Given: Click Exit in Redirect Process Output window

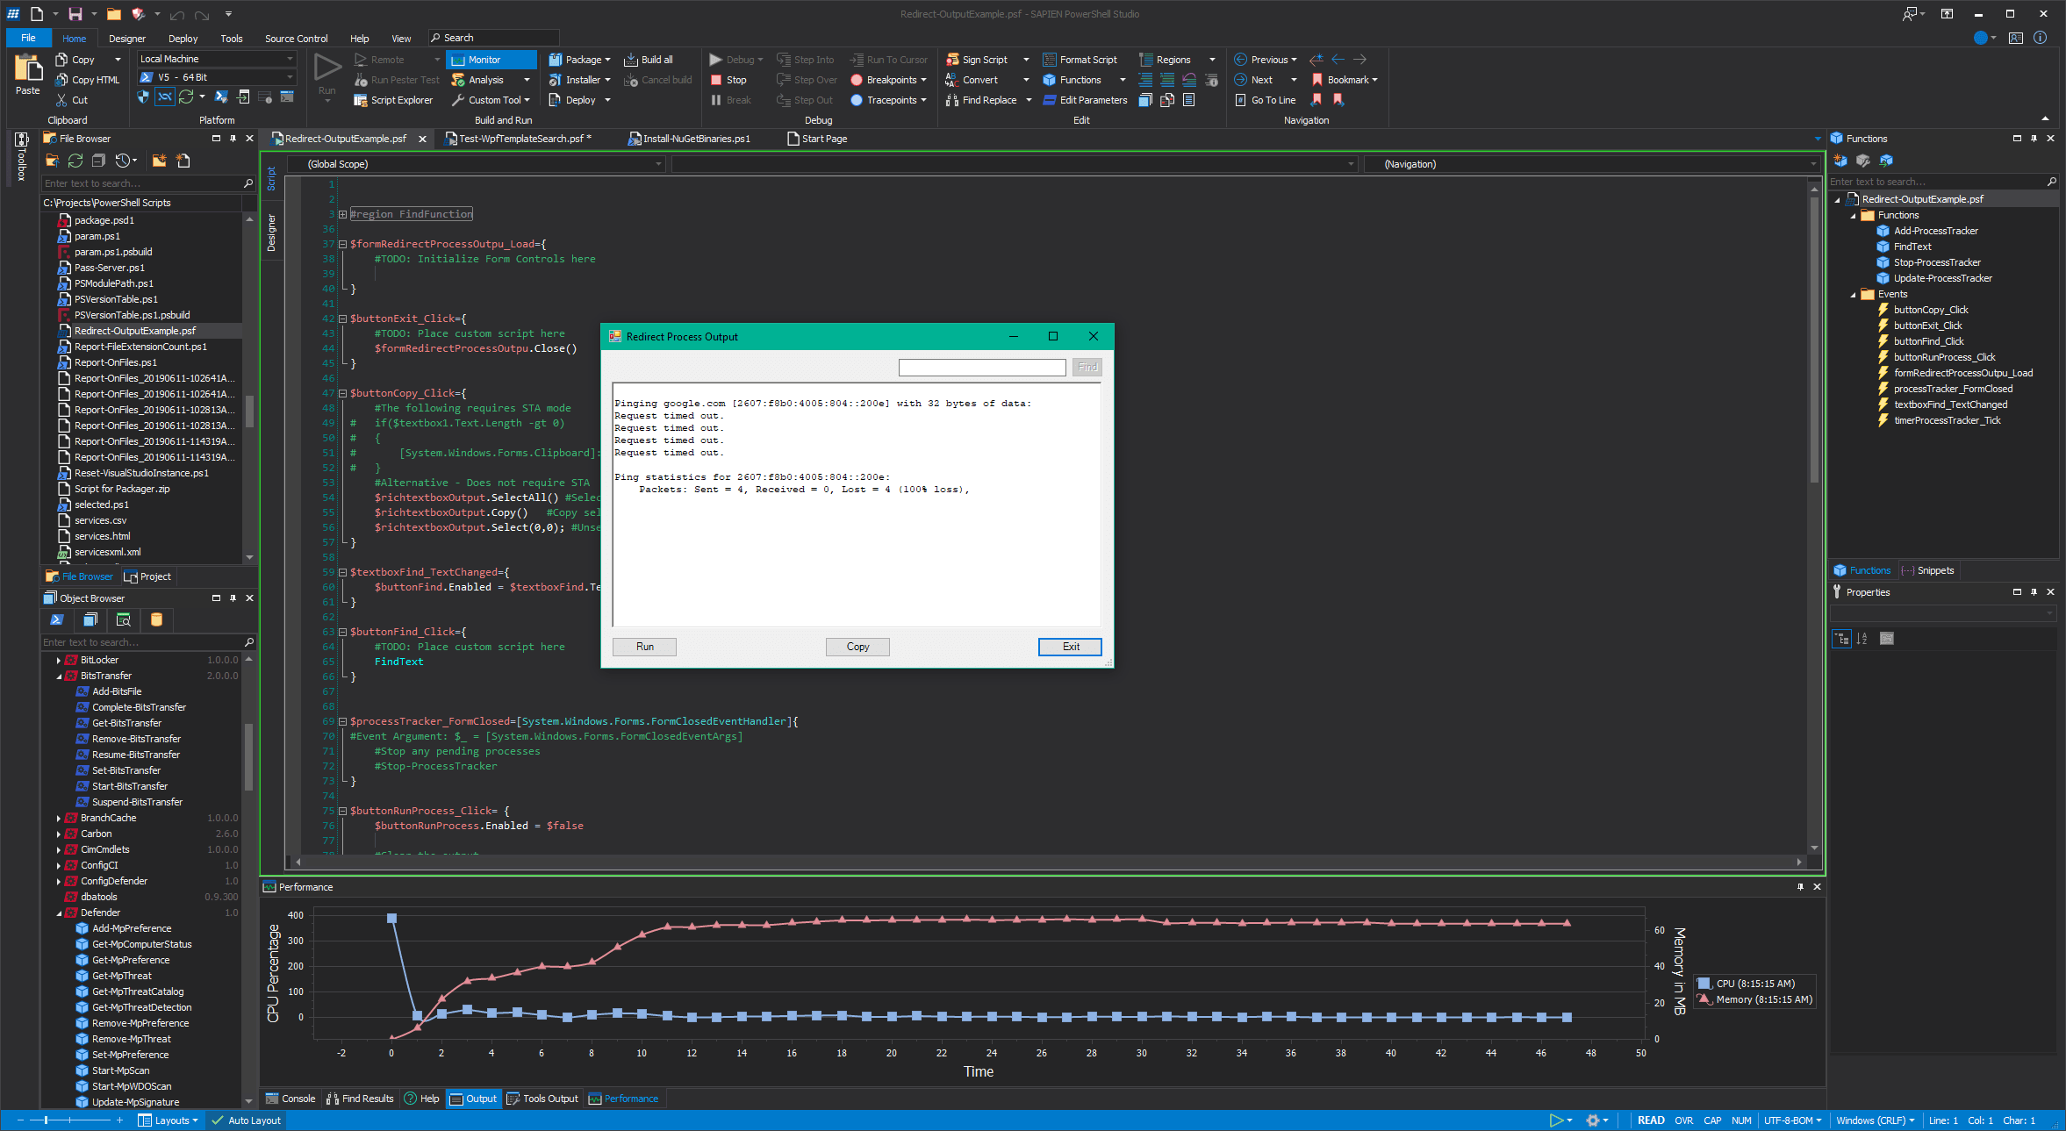Looking at the screenshot, I should click(x=1070, y=647).
